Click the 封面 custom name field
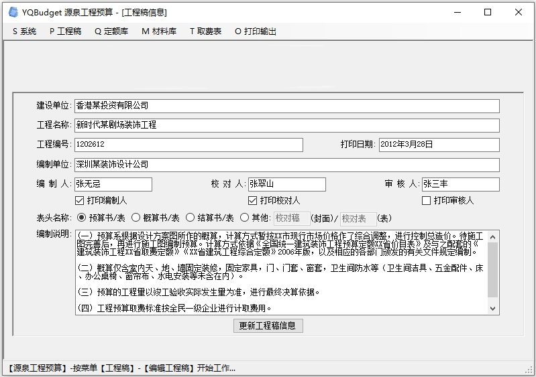The image size is (536, 377). point(292,218)
